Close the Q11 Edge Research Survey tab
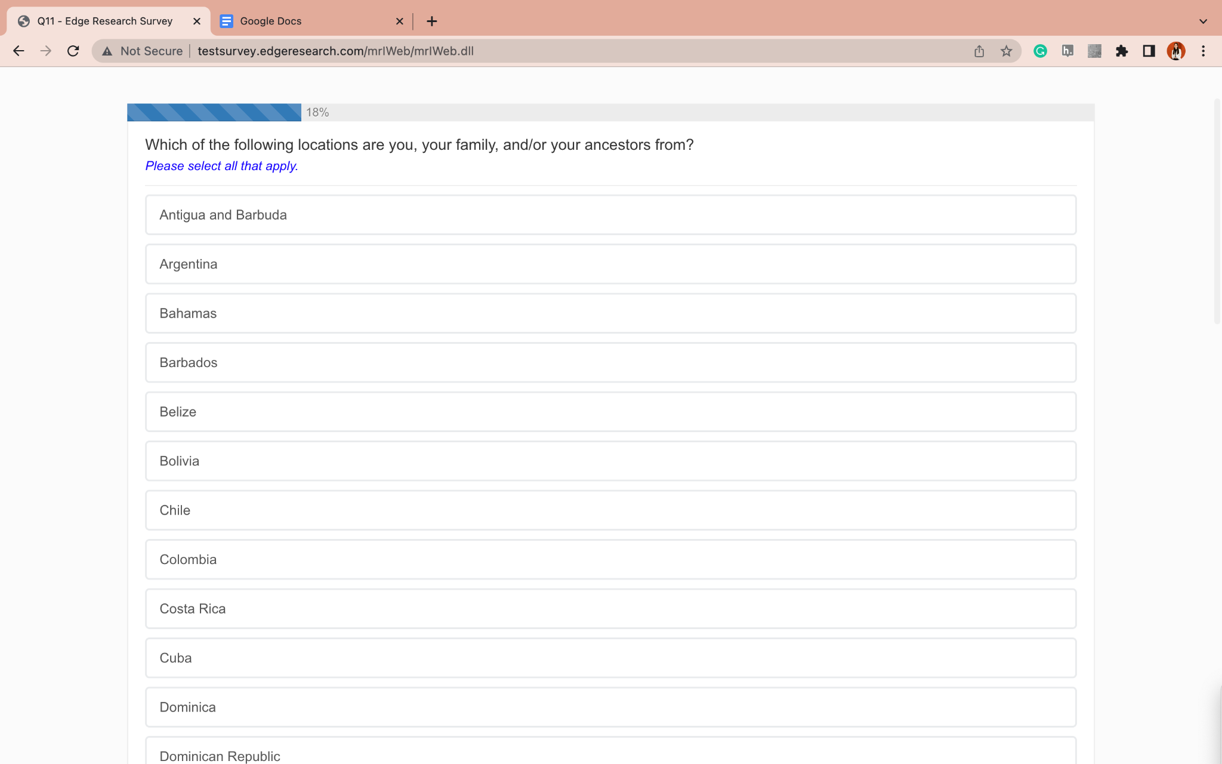 click(x=197, y=21)
